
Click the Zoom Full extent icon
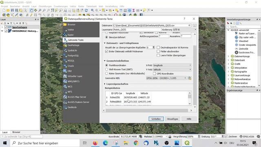(53, 10)
